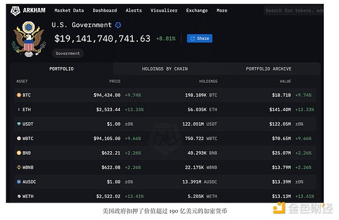
Task: Click the +8.81% portfolio change
Action: [x=166, y=39]
